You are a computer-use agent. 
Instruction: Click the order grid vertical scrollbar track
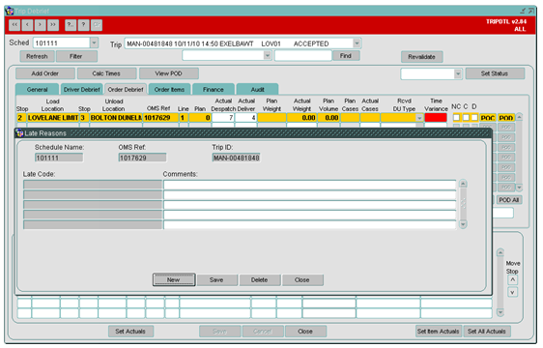[x=519, y=153]
